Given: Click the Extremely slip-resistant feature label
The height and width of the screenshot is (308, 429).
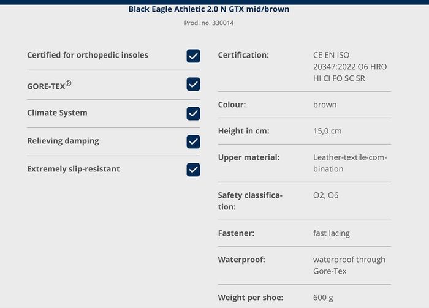Looking at the screenshot, I should click(74, 169).
